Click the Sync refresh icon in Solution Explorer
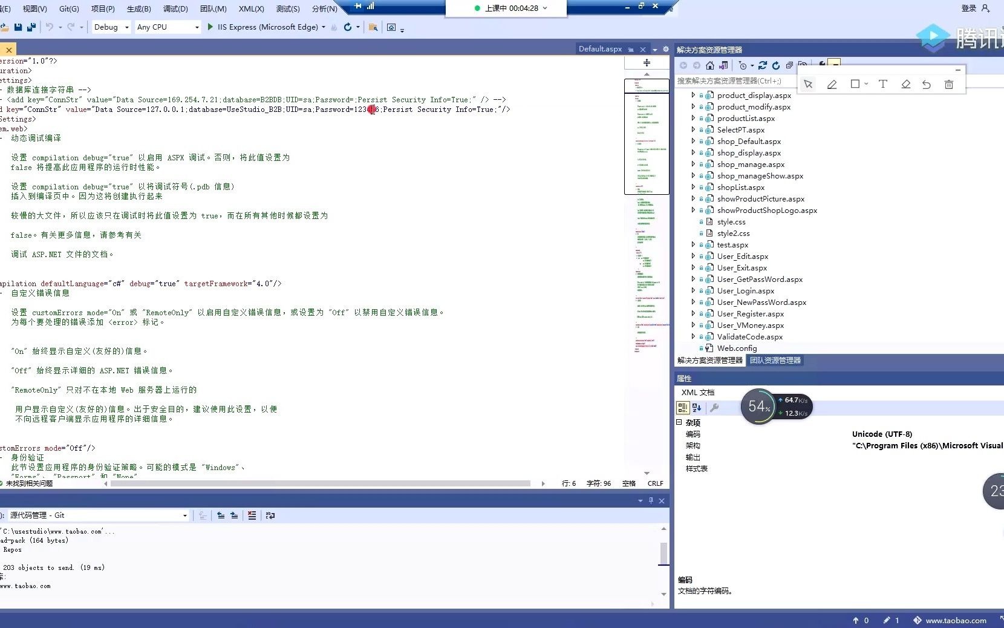The width and height of the screenshot is (1004, 628). [763, 65]
